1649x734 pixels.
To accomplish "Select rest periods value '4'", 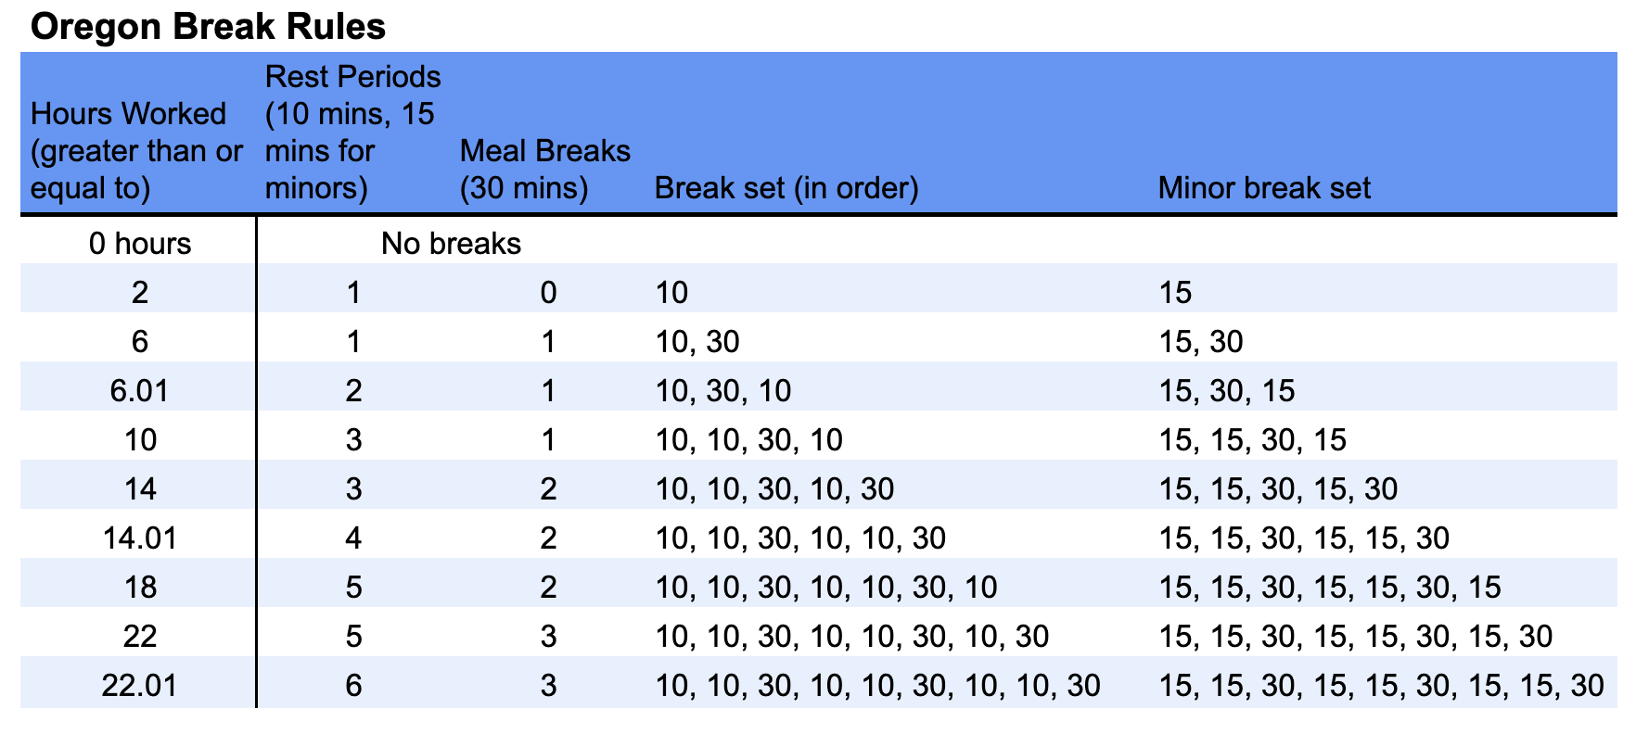I will 353,538.
